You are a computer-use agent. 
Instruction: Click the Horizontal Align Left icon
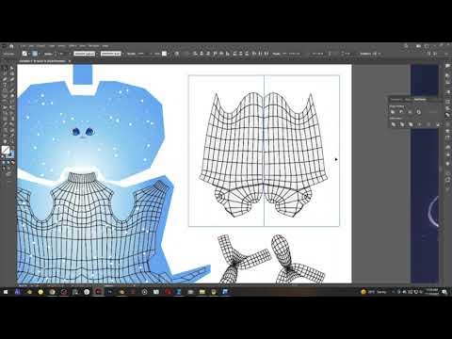point(195,54)
